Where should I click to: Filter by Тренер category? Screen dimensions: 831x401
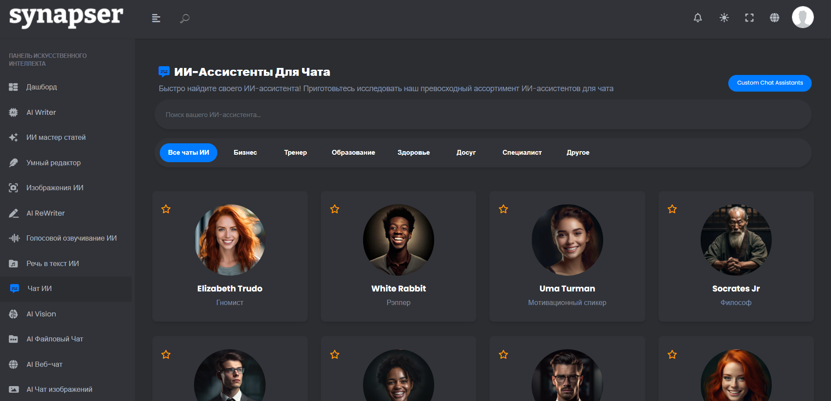[295, 153]
